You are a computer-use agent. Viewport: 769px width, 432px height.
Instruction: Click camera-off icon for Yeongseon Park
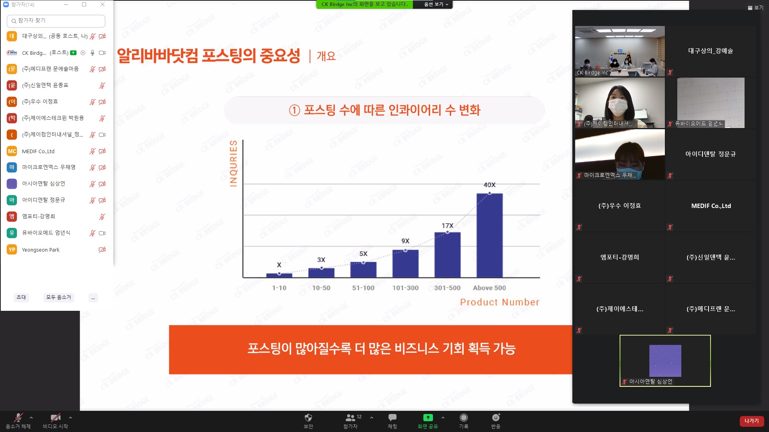point(103,250)
